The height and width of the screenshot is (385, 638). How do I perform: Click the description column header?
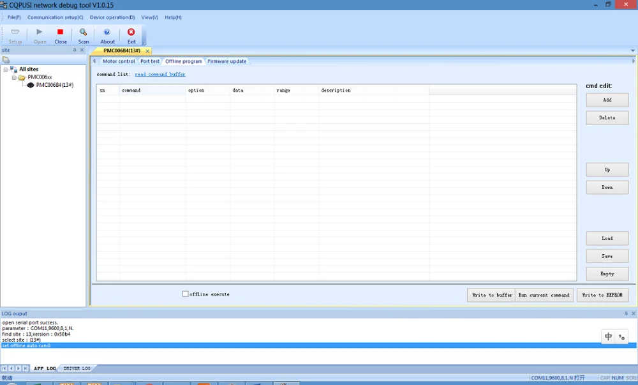click(x=373, y=91)
